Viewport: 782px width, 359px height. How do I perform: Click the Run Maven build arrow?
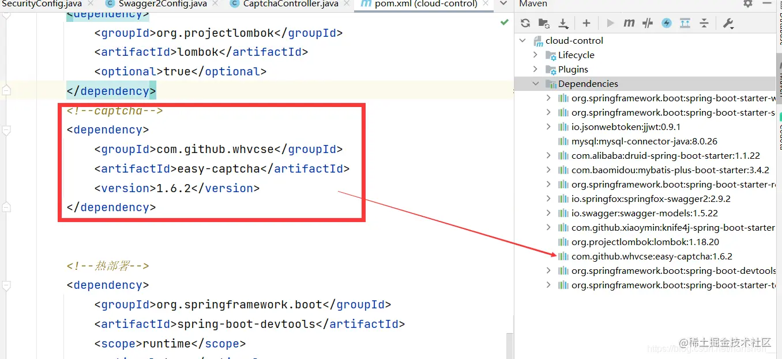(x=610, y=23)
